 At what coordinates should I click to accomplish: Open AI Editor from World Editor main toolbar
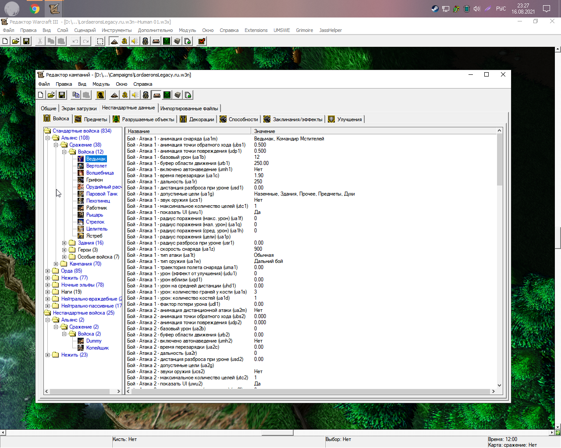click(x=167, y=41)
